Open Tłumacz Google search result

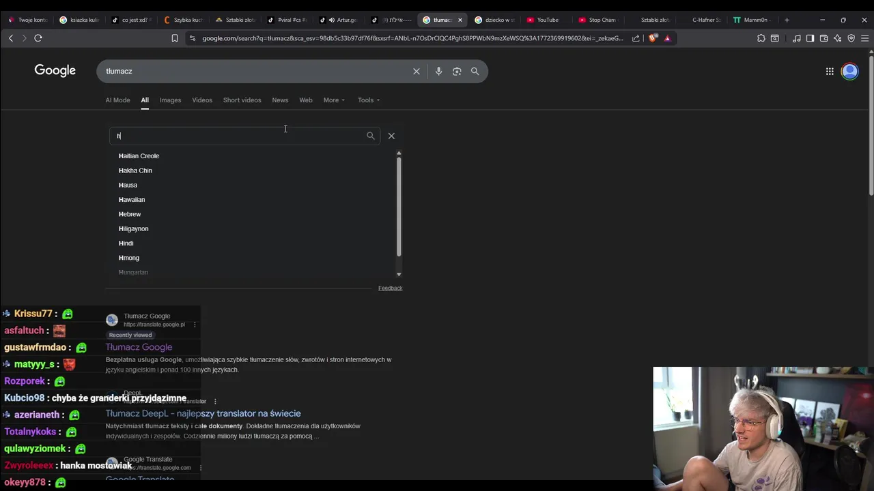pos(139,347)
